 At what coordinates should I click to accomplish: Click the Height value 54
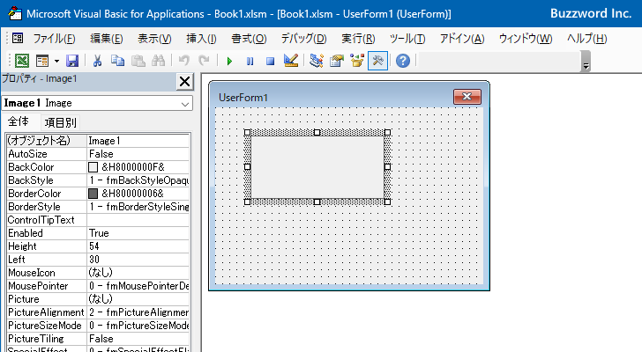pyautogui.click(x=138, y=246)
